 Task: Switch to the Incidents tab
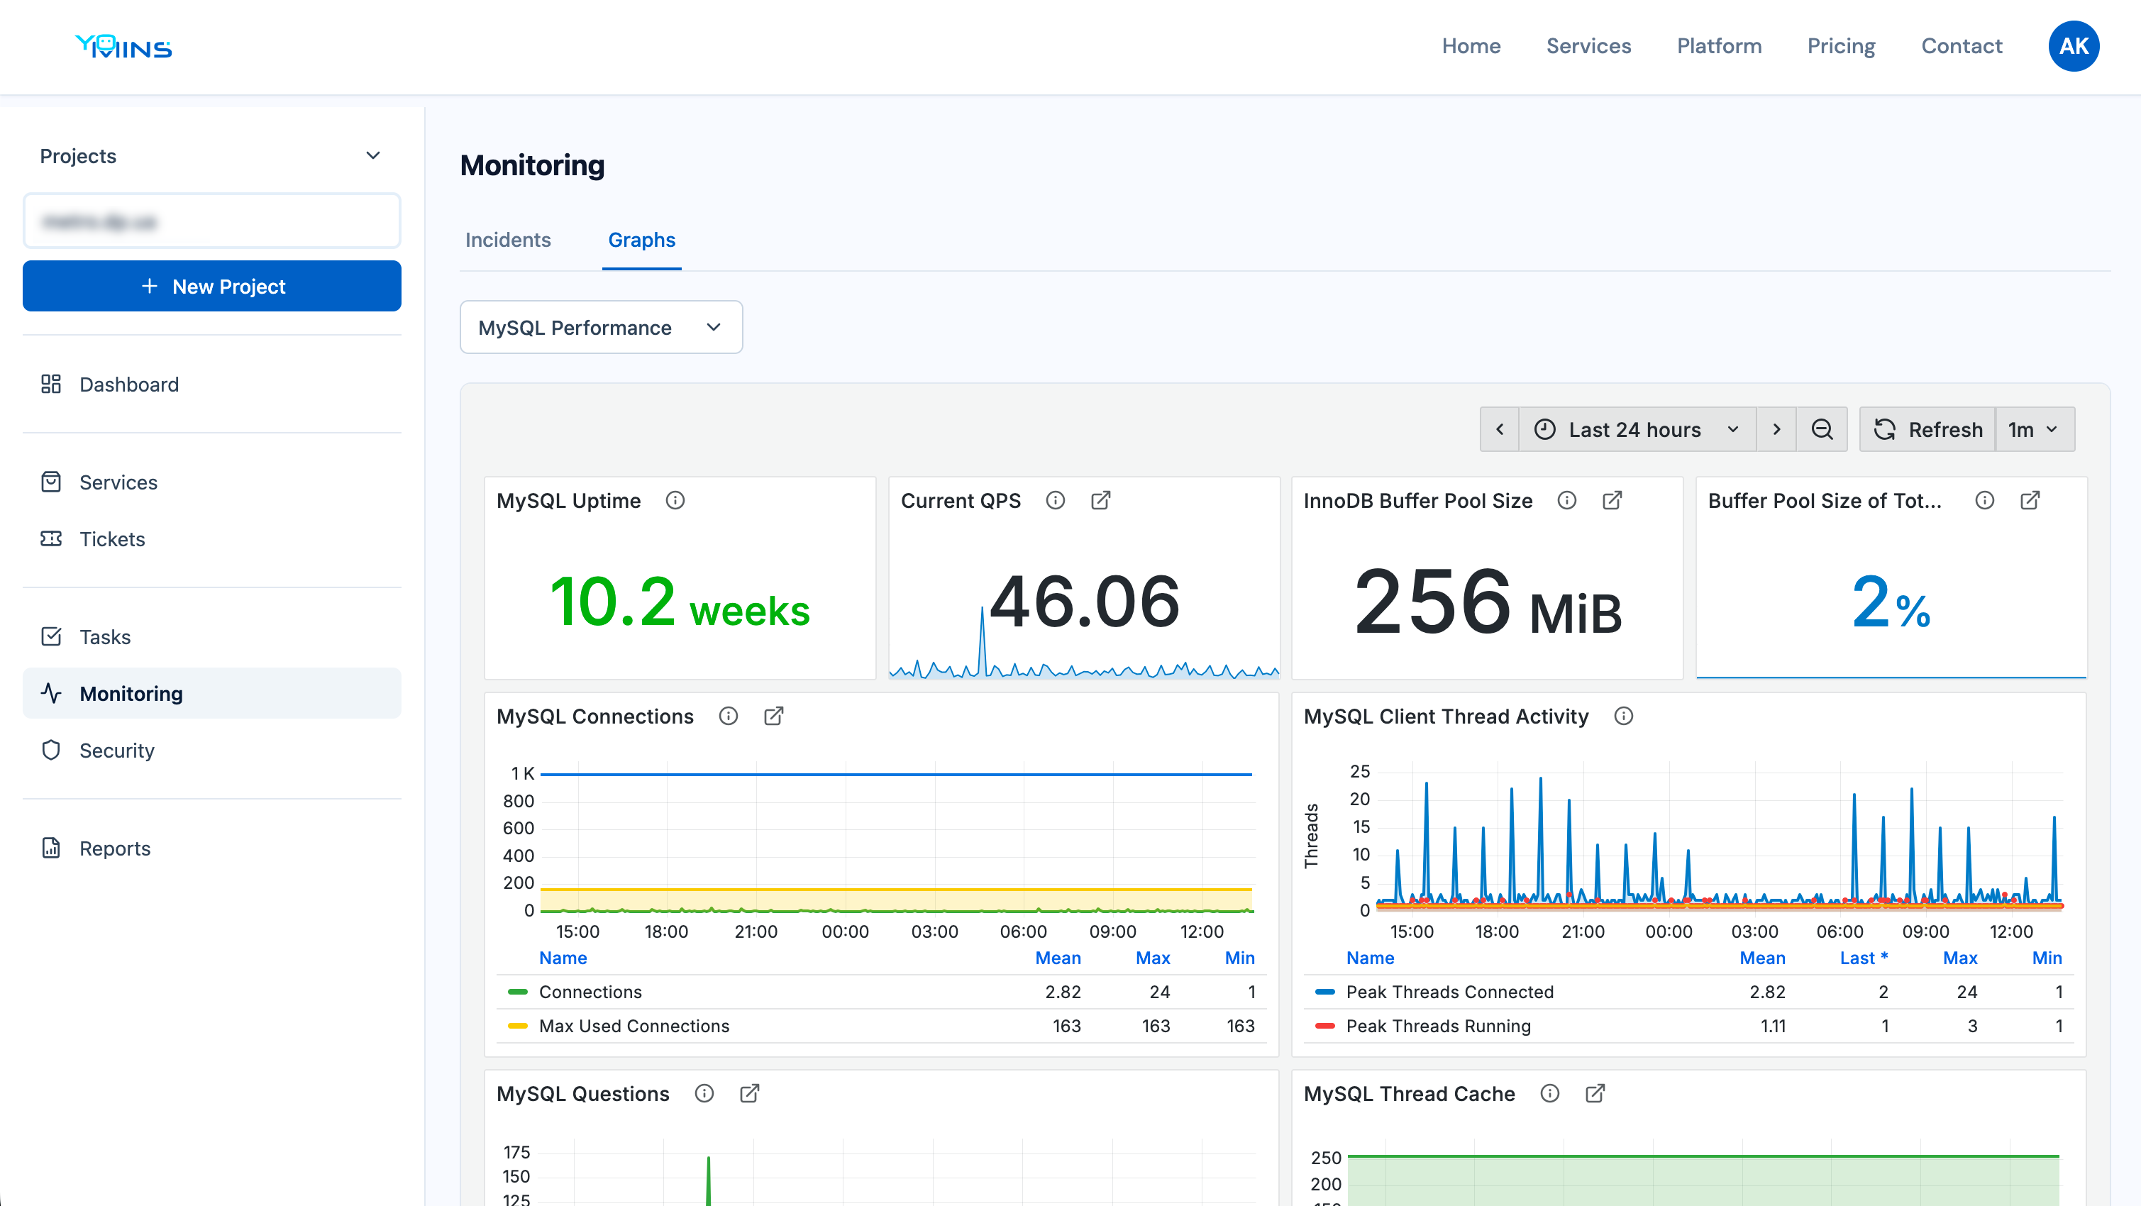tap(508, 240)
